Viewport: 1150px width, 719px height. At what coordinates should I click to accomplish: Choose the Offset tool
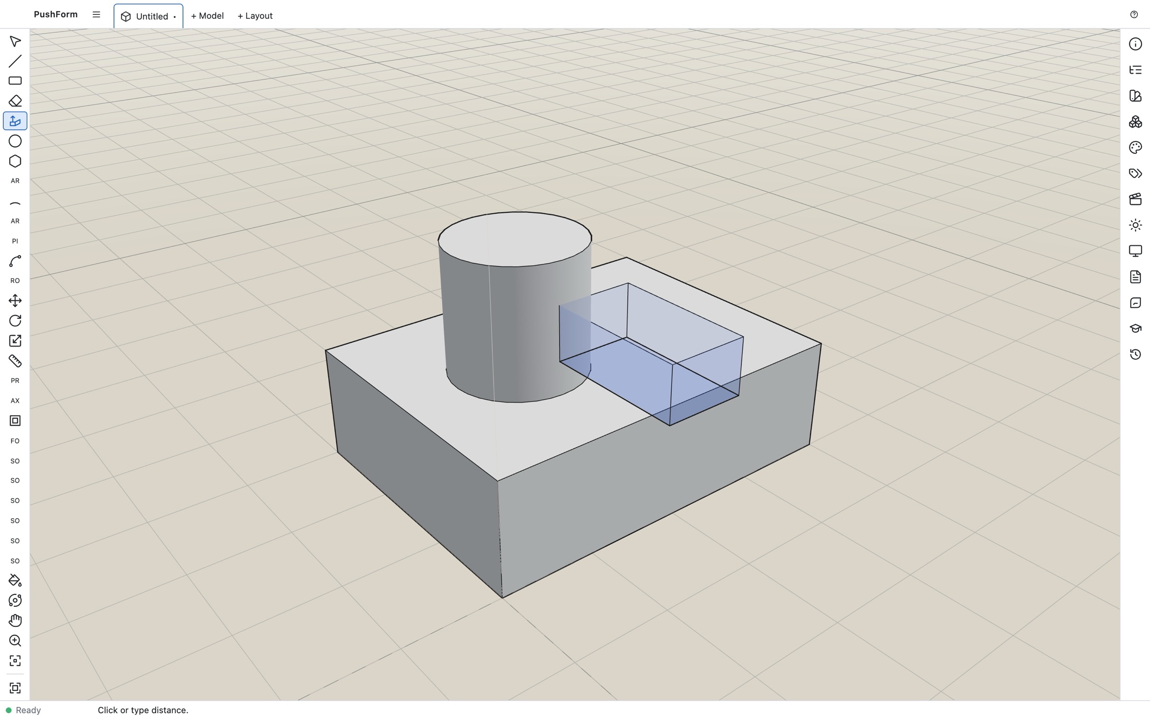15,420
